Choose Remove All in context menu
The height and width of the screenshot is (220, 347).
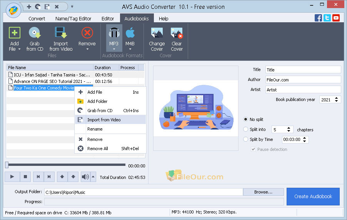pos(110,149)
